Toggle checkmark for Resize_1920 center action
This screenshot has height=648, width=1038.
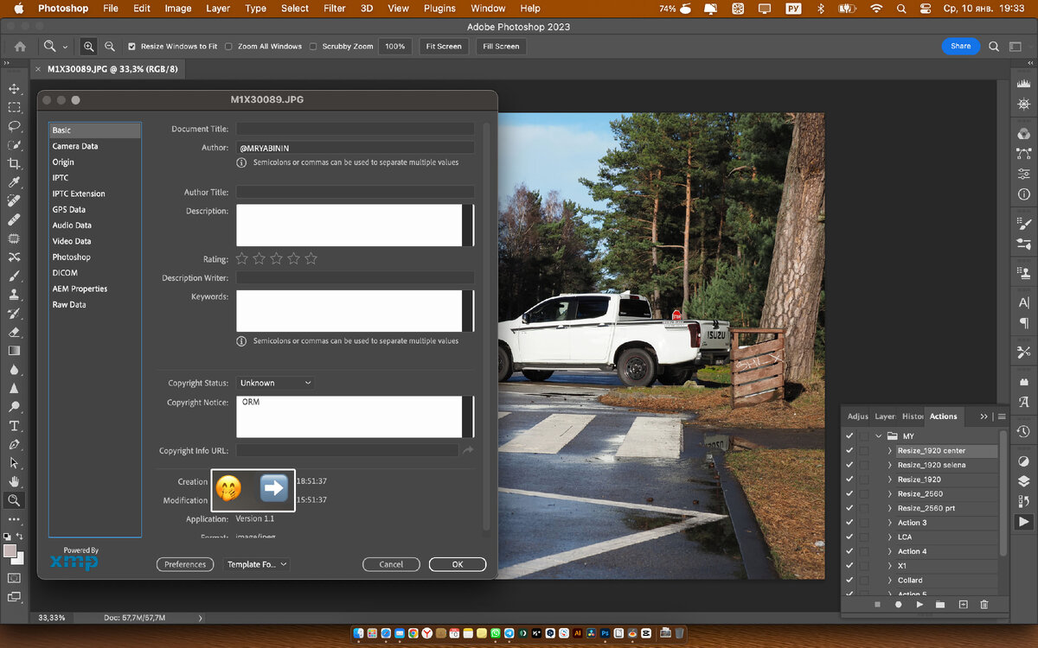click(x=849, y=451)
